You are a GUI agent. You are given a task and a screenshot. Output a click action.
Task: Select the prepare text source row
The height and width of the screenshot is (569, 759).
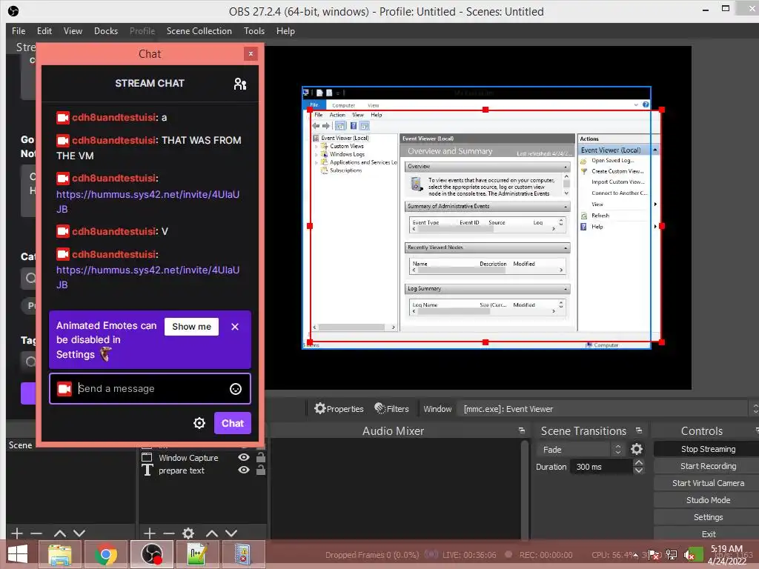(x=202, y=470)
